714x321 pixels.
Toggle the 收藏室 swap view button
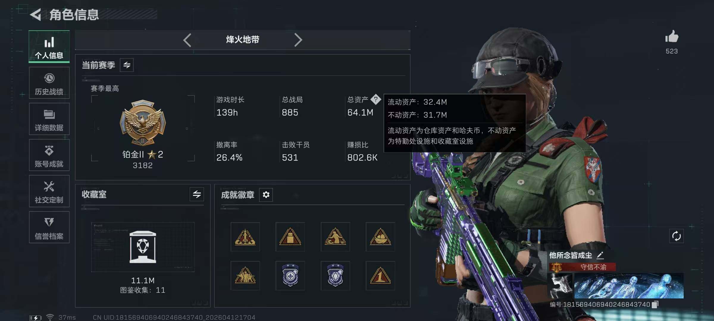coord(197,194)
